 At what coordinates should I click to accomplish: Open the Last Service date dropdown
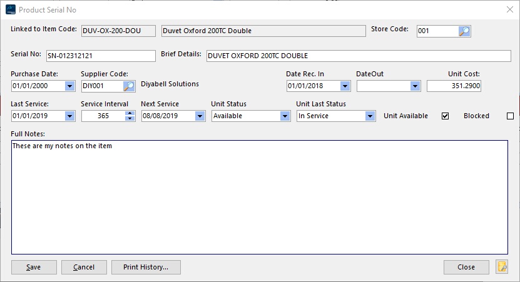click(69, 116)
